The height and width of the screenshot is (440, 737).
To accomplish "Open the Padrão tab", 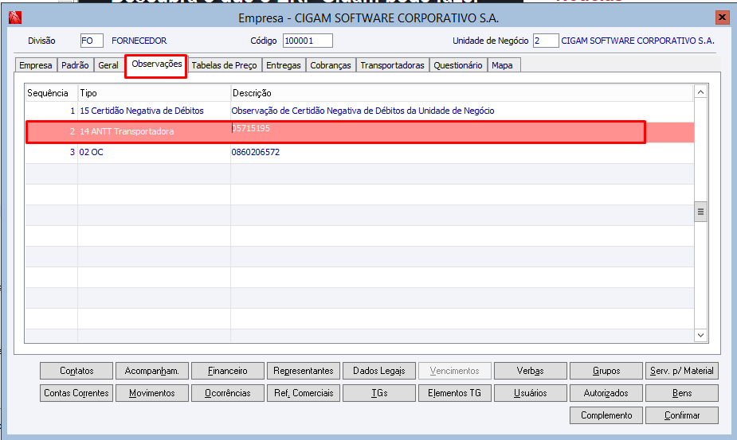I will coord(75,65).
